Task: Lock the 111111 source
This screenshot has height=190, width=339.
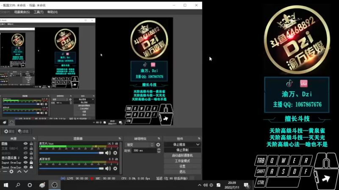Action: tap(31, 153)
